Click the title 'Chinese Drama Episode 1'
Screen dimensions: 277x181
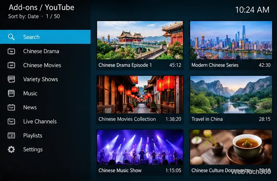pyautogui.click(x=125, y=65)
